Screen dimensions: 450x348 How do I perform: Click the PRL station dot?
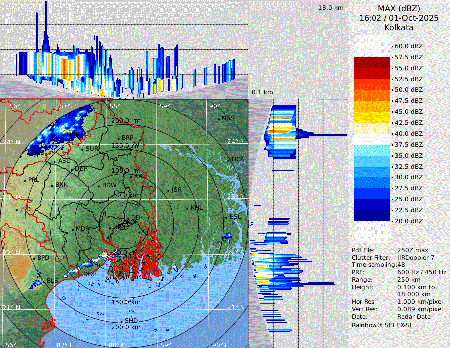25,180
